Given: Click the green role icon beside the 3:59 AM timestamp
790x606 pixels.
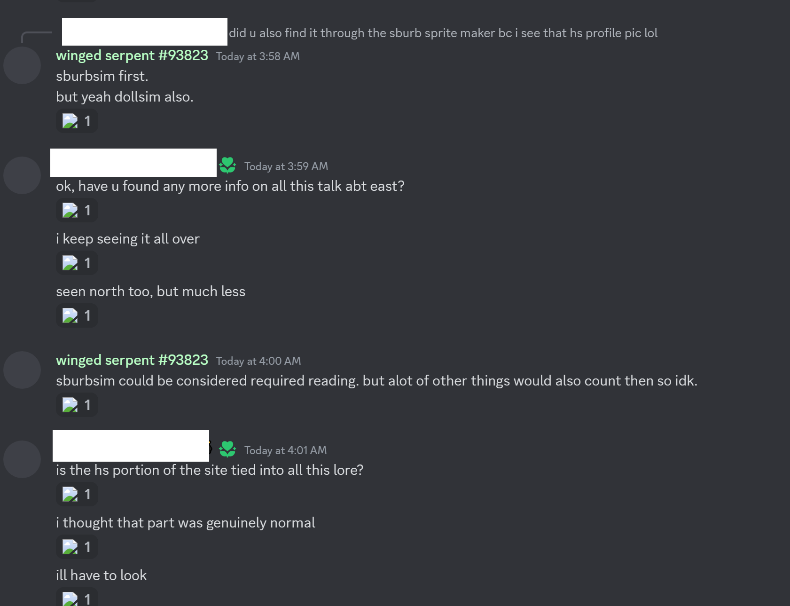Looking at the screenshot, I should (x=227, y=165).
